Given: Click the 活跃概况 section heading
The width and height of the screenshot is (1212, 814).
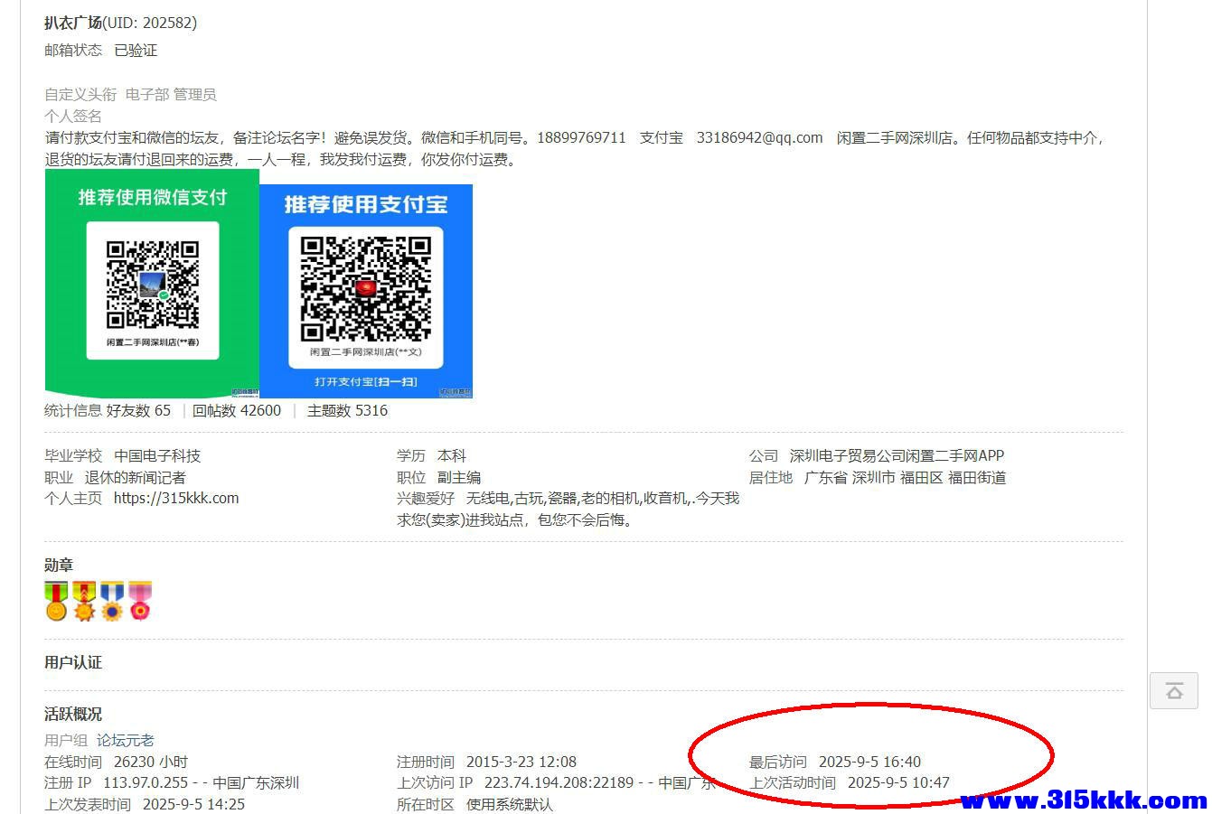Looking at the screenshot, I should [x=73, y=714].
